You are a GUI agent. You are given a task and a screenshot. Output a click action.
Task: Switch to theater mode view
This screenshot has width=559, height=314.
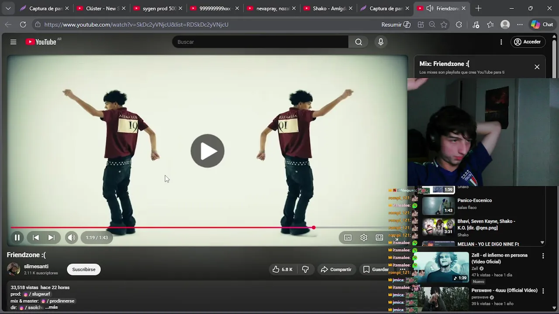point(380,238)
